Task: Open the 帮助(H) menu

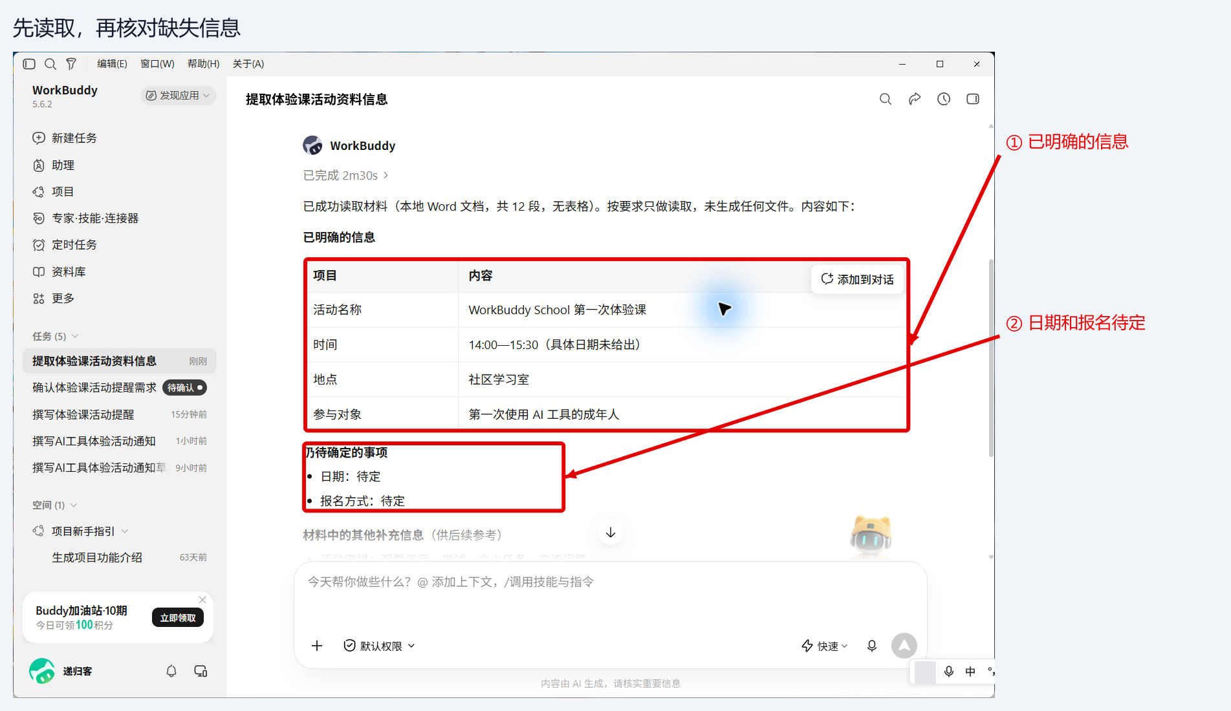Action: point(203,63)
